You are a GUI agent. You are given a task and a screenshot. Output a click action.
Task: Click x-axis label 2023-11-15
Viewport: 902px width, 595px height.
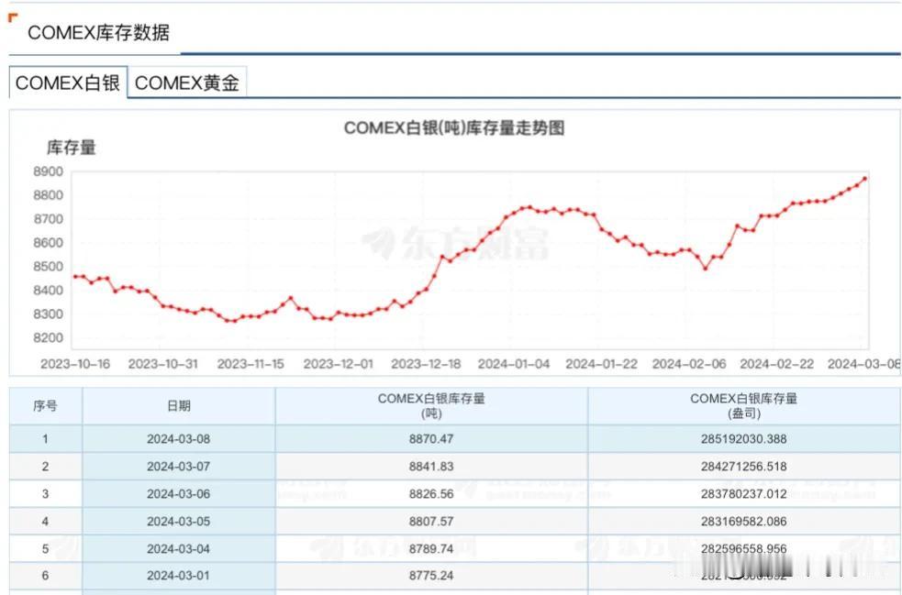click(x=251, y=364)
